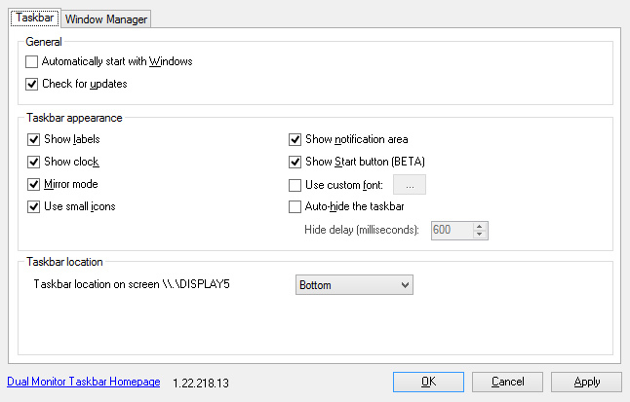Viewport: 630px width, 402px height.
Task: Enable the Use custom font option
Action: point(295,185)
